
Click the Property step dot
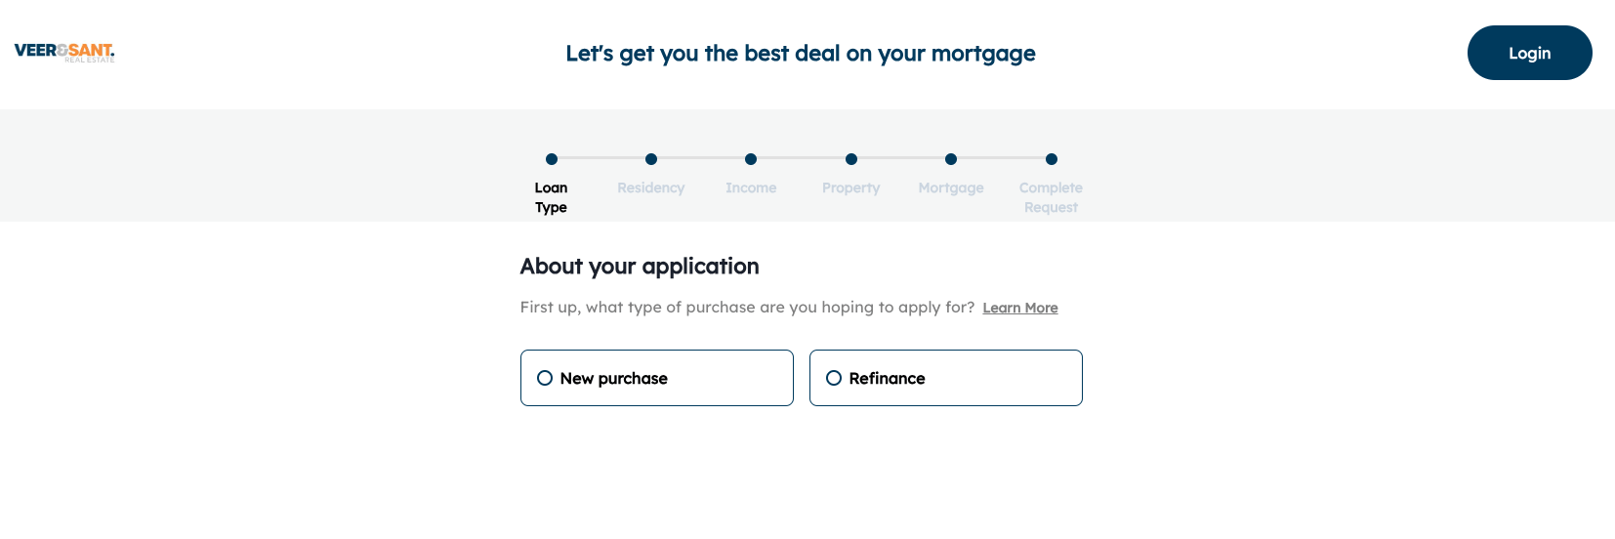coord(851,159)
